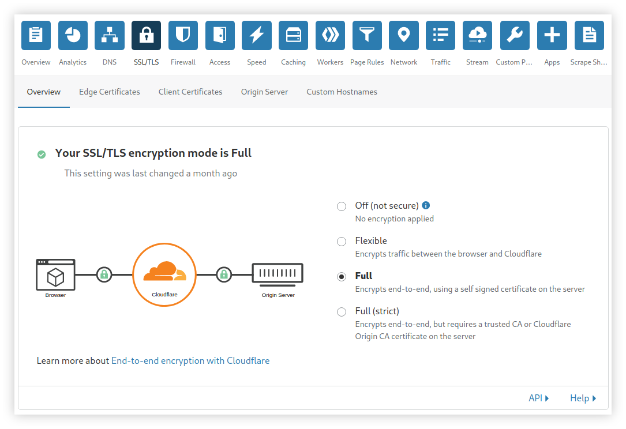Open the Firewall shield icon
626x429 pixels.
(x=183, y=36)
